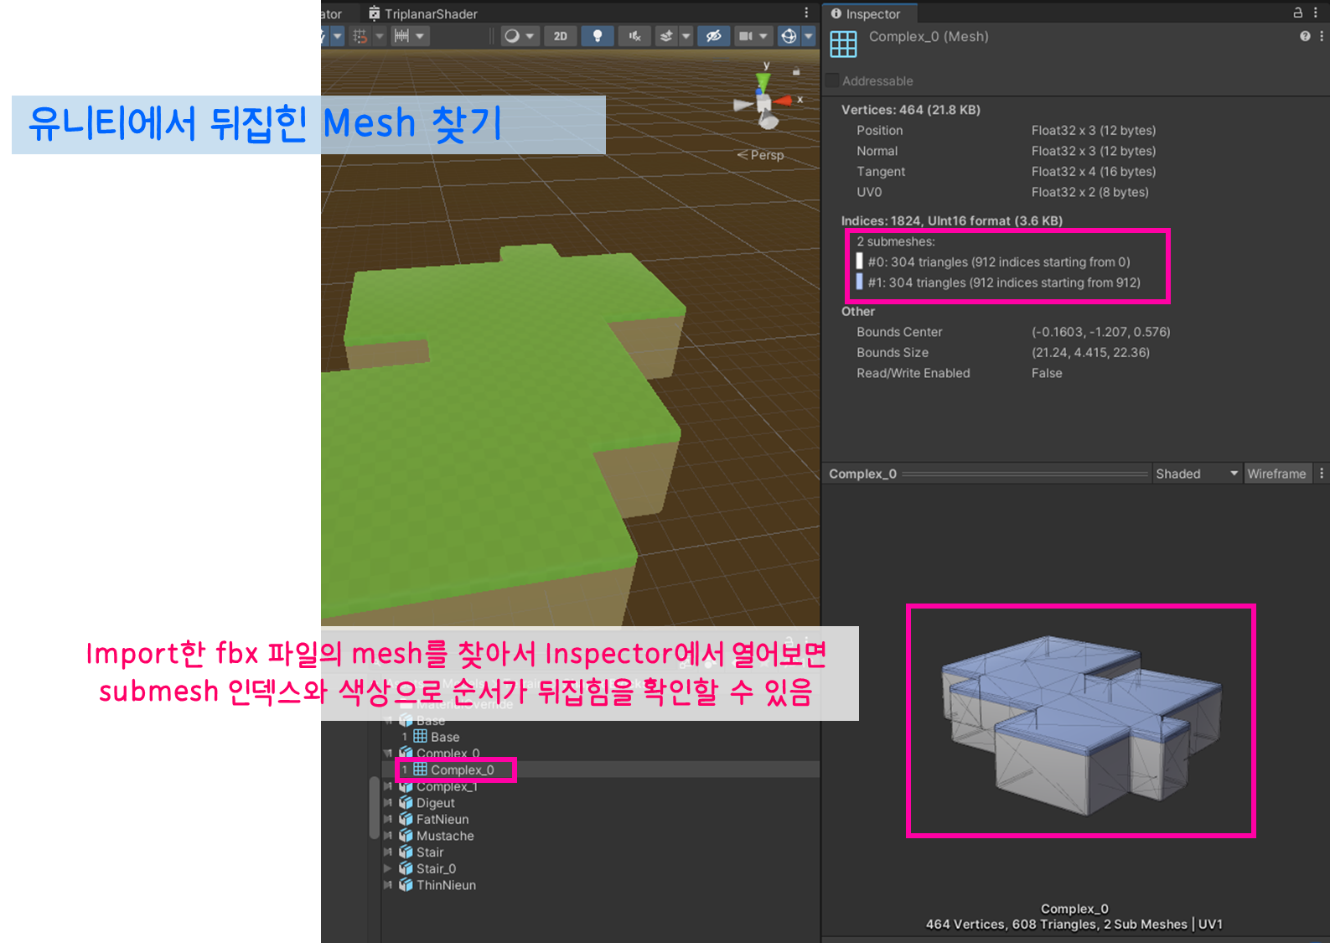Viewport: 1330px width, 943px height.
Task: Open Inspector tab three-dot menu
Action: coord(1316,13)
